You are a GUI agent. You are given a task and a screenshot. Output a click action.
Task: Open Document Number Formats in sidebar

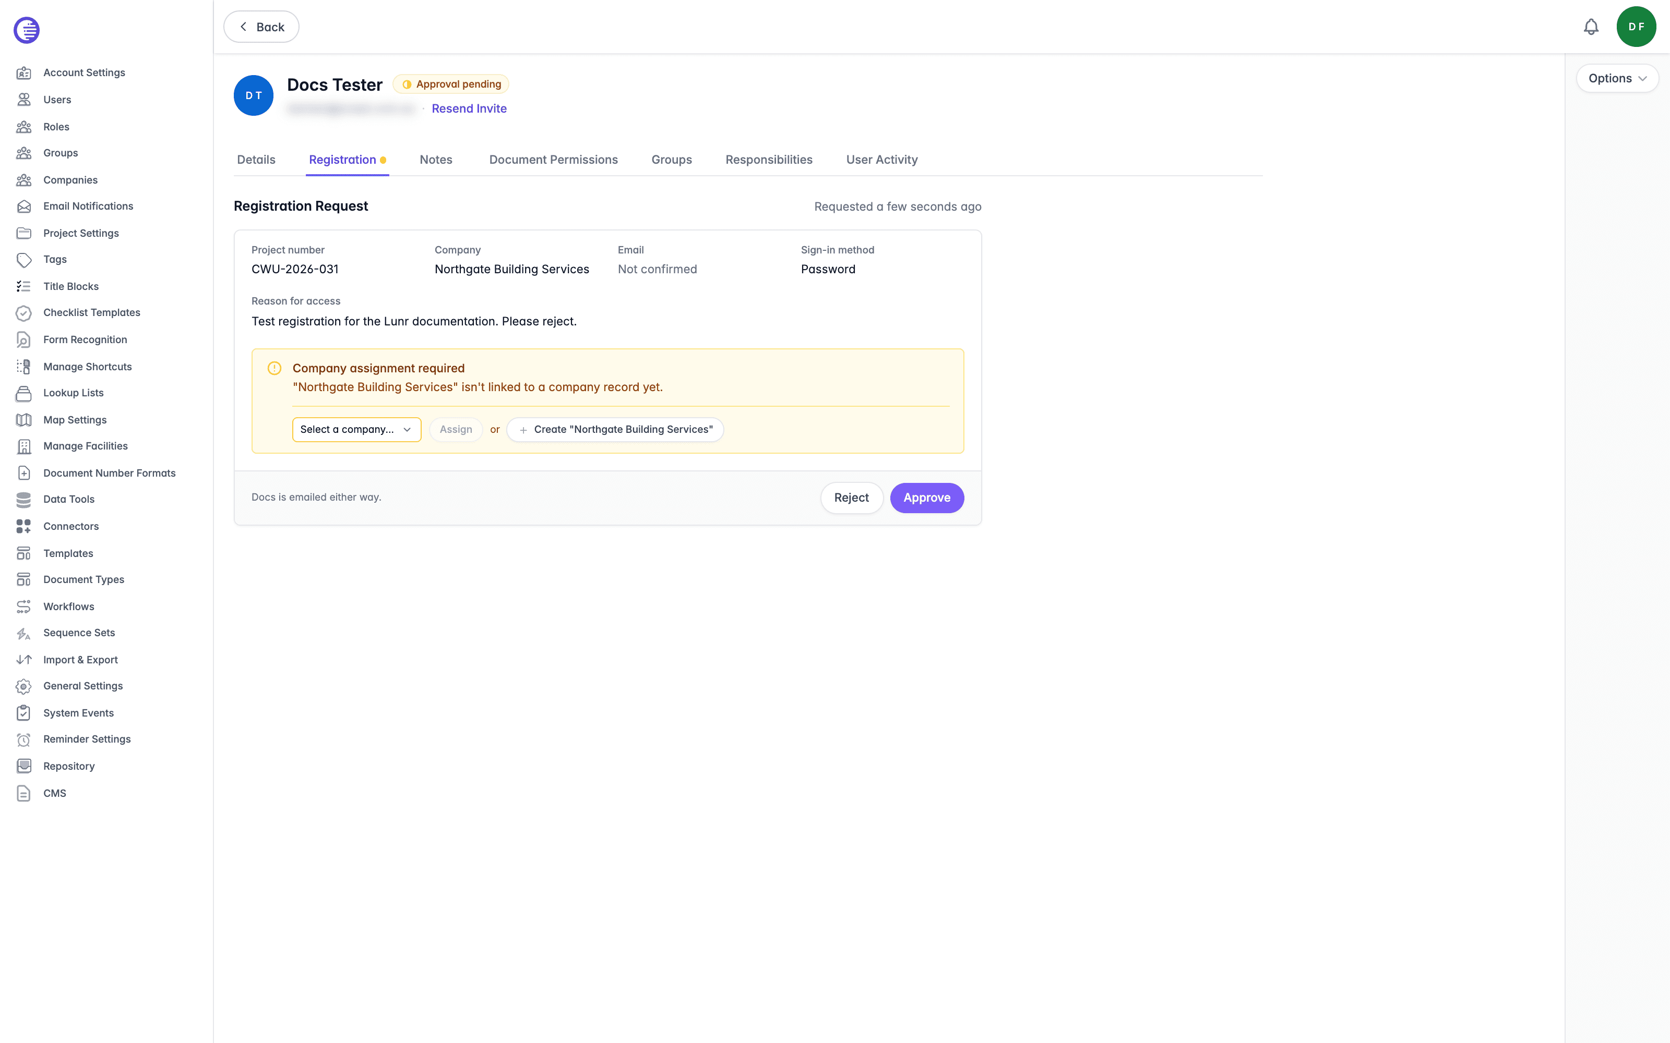tap(109, 472)
